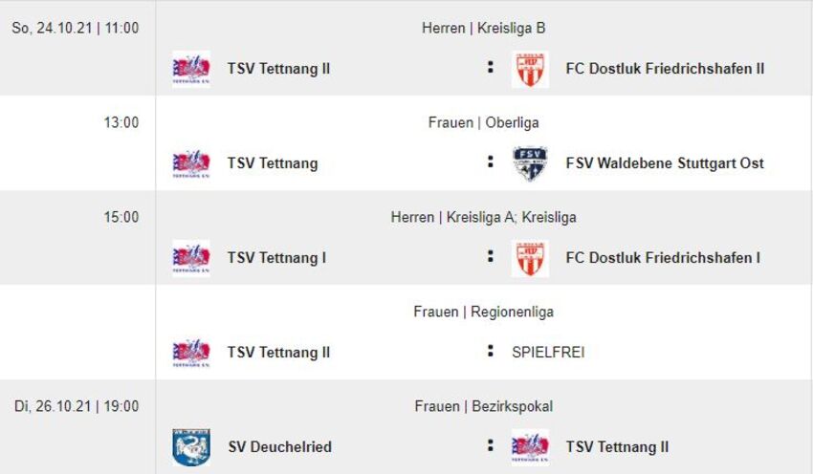Click FSV Waldebene Stuttgart Ost logo

[x=530, y=163]
